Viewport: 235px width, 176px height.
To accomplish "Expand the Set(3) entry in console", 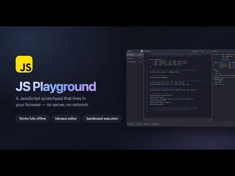I will [213, 76].
